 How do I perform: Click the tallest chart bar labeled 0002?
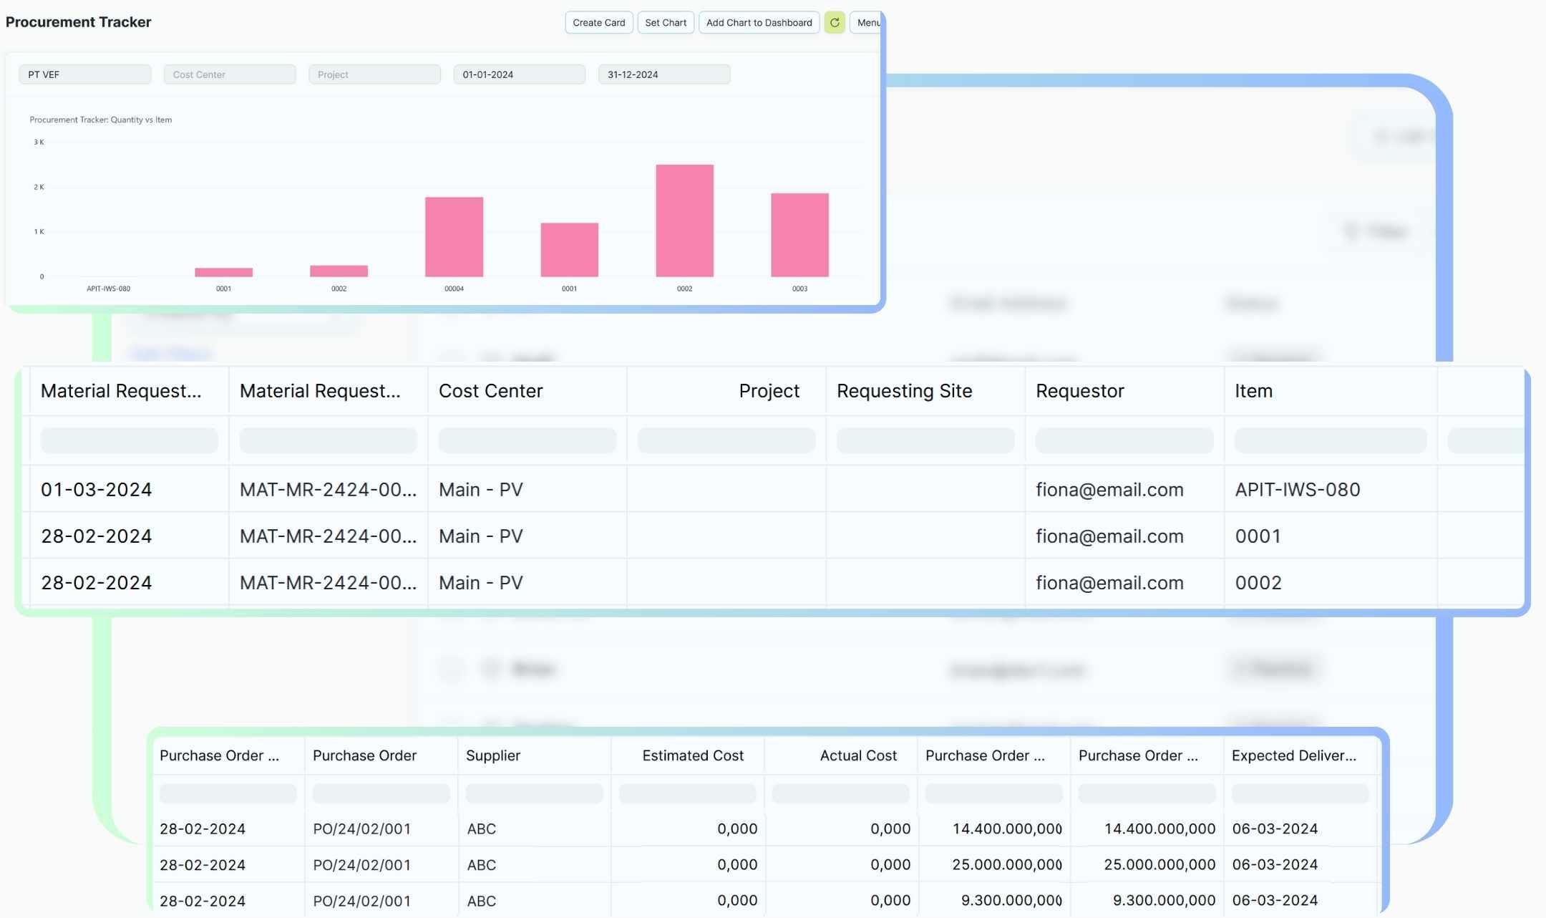coord(684,221)
